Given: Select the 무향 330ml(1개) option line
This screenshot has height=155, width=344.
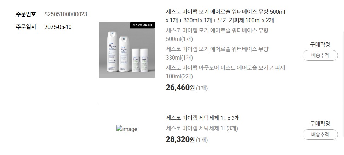Looking at the screenshot, I should (x=217, y=53).
